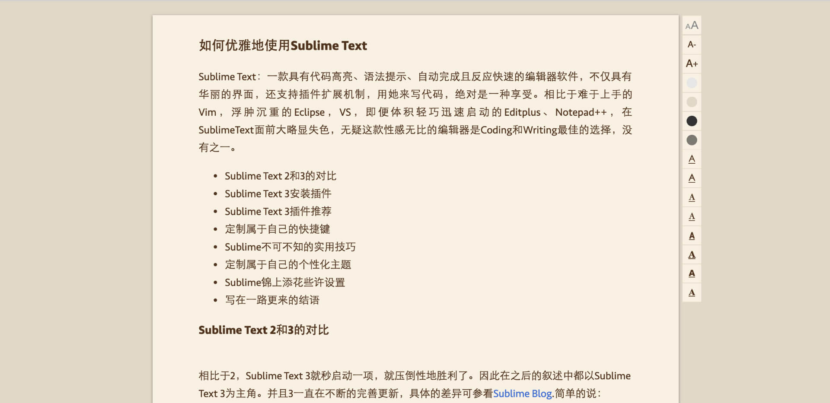This screenshot has width=830, height=403.
Task: Choose the third underlined A font option
Action: click(692, 197)
